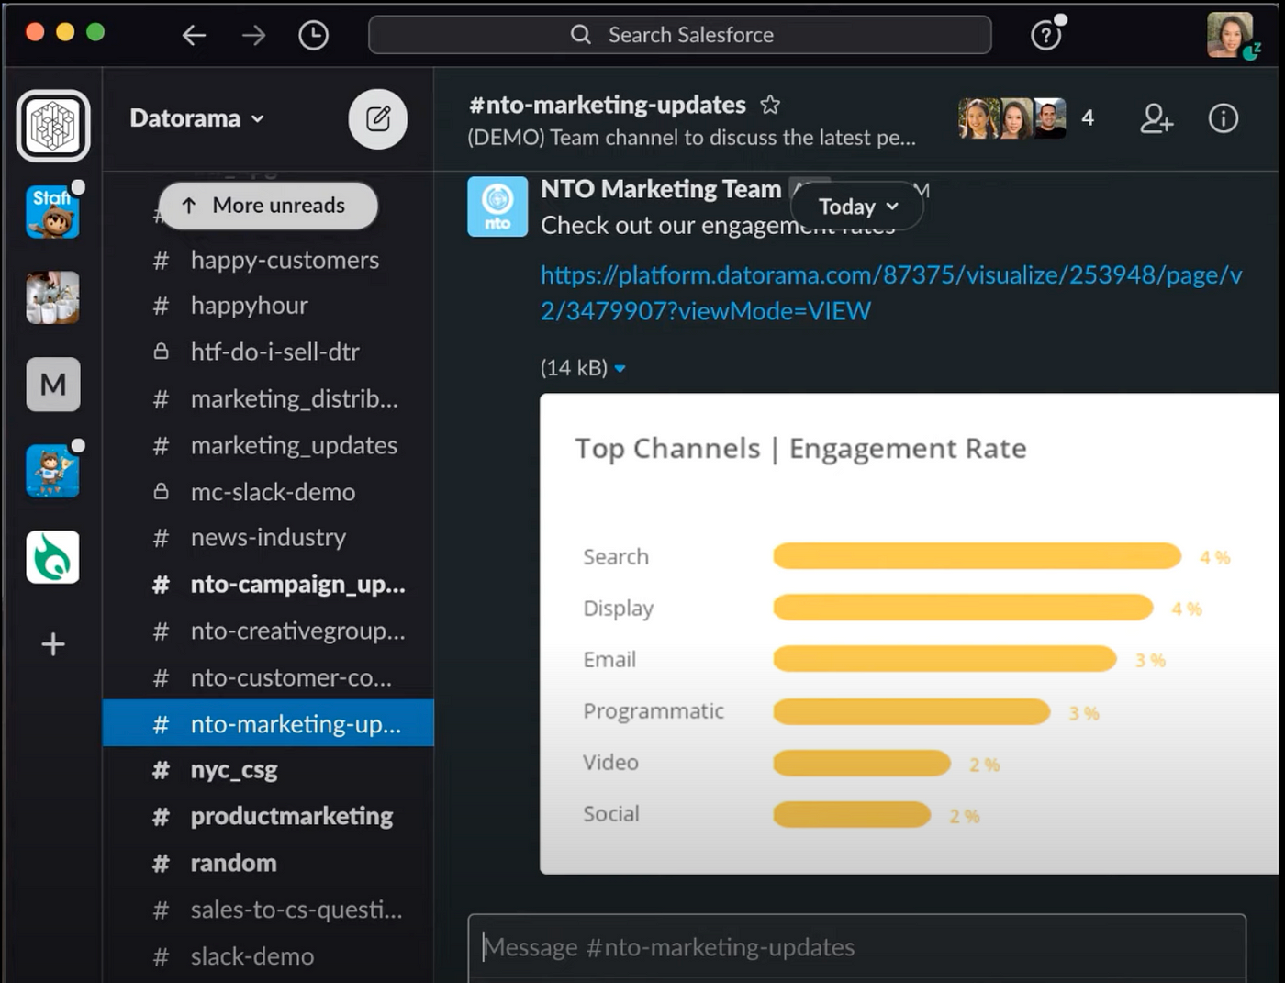The width and height of the screenshot is (1285, 983).
Task: Open the Today date dropdown
Action: coord(857,207)
